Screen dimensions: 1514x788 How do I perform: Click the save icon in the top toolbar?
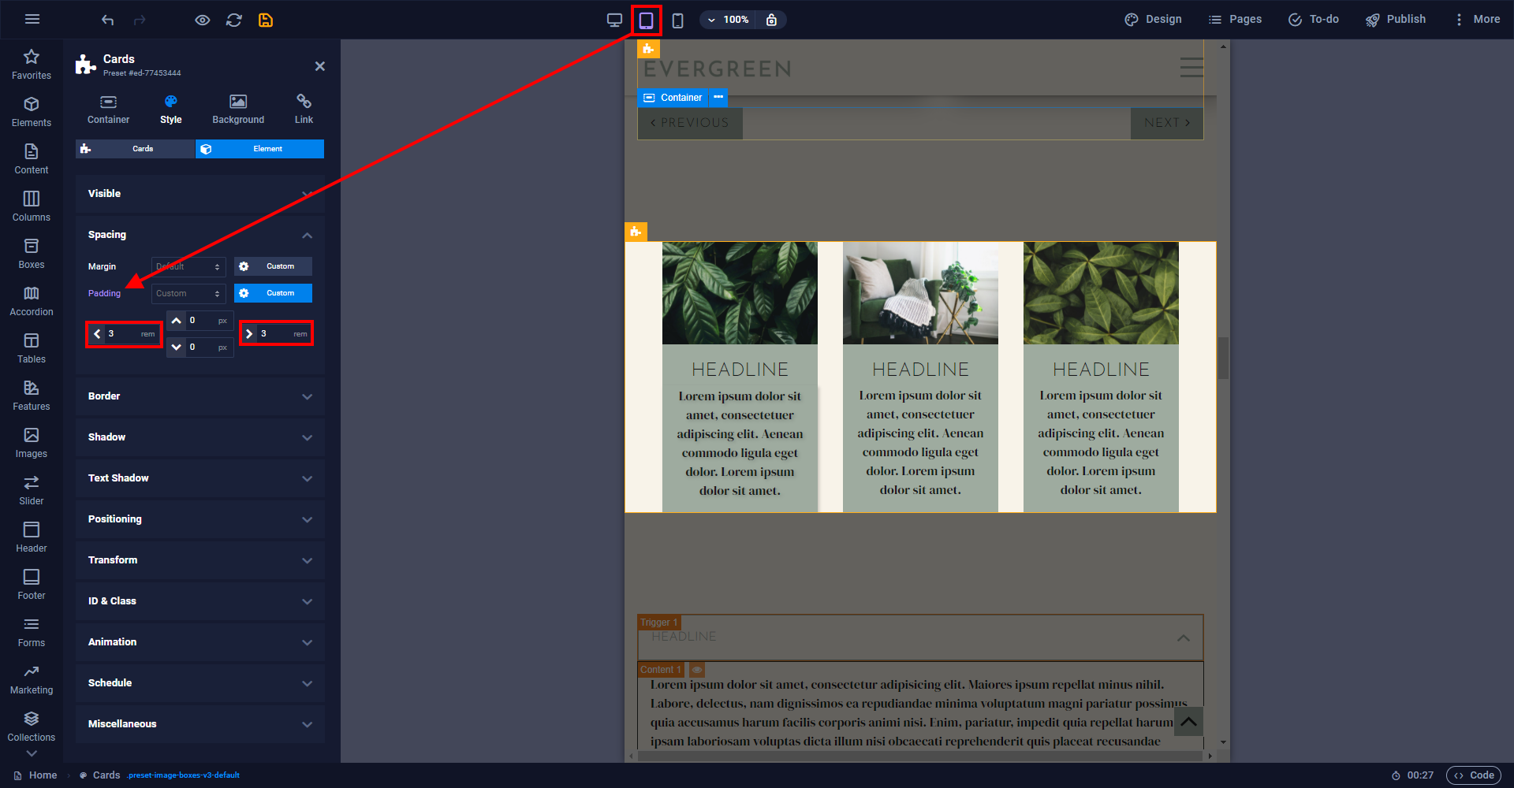click(x=266, y=20)
